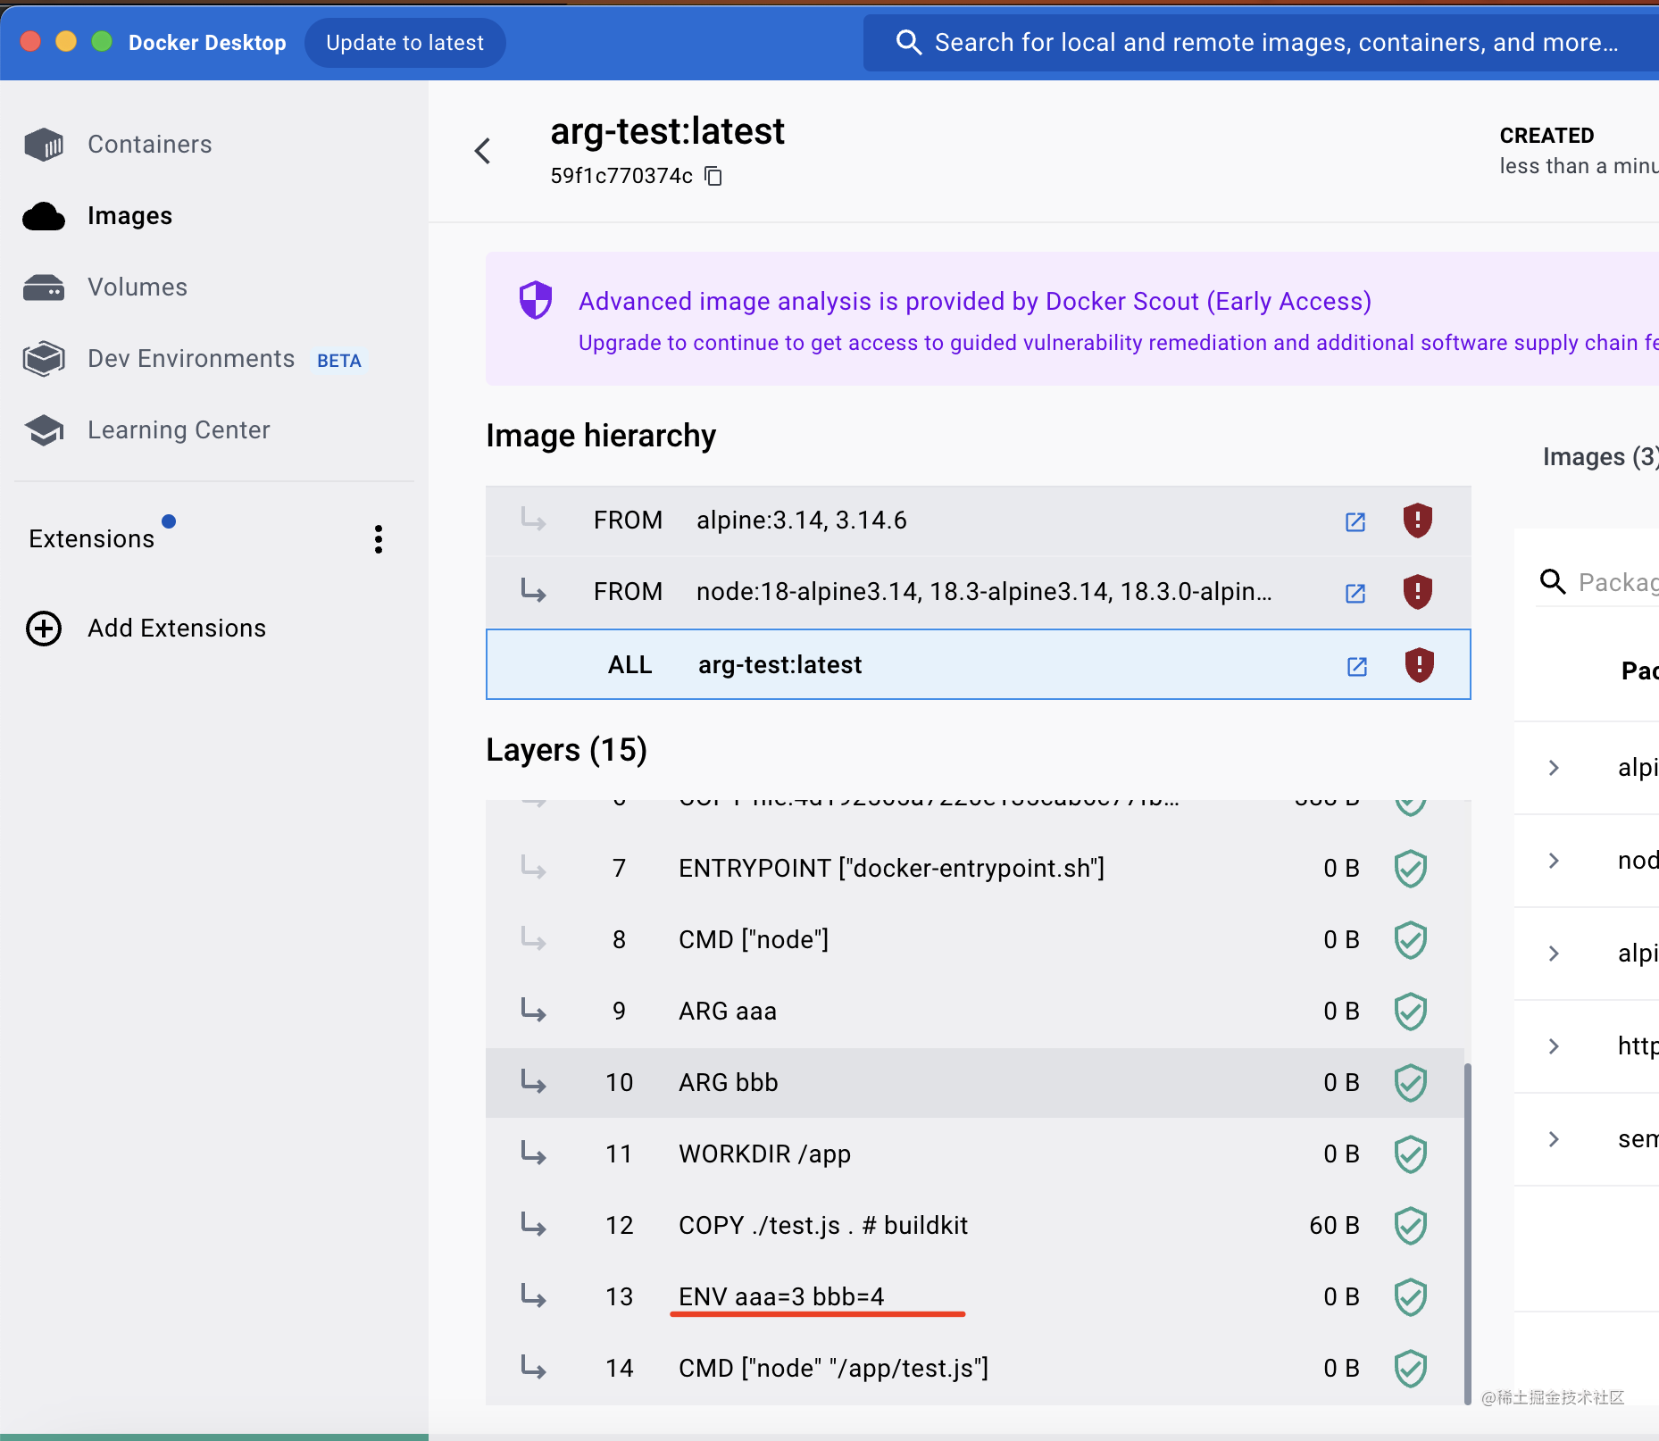Click vulnerability shield on alpine:3.14 row

point(1417,521)
